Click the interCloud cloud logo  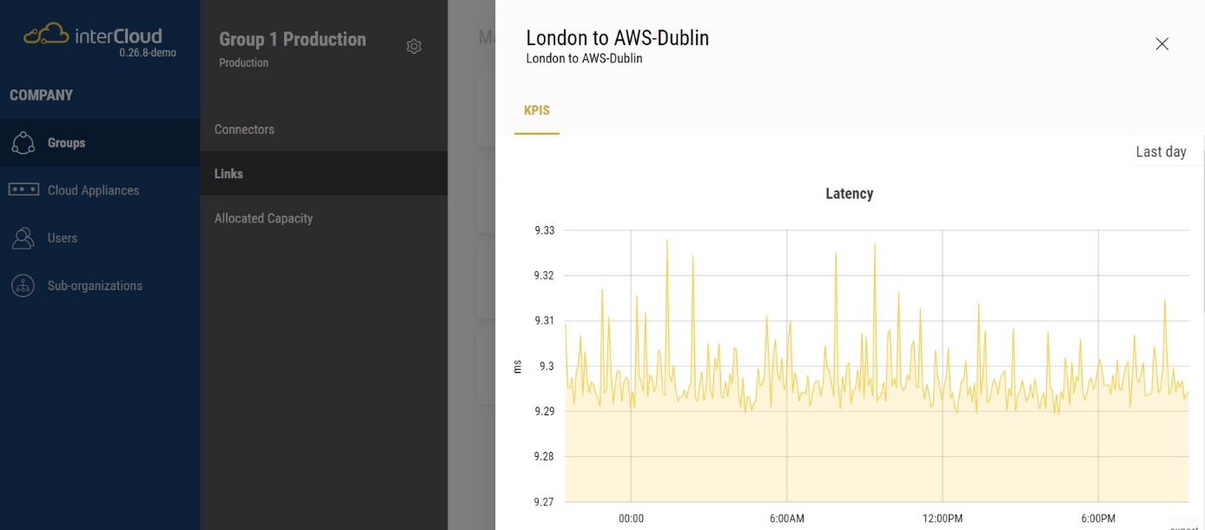(46, 35)
